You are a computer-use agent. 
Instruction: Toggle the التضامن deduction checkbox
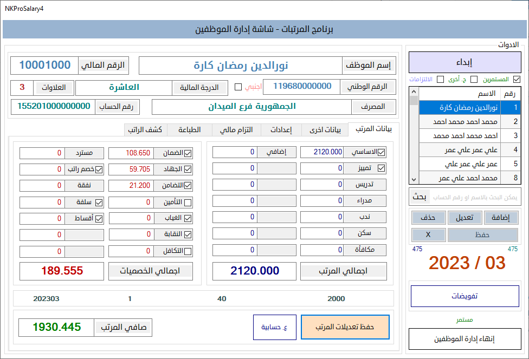coord(188,185)
